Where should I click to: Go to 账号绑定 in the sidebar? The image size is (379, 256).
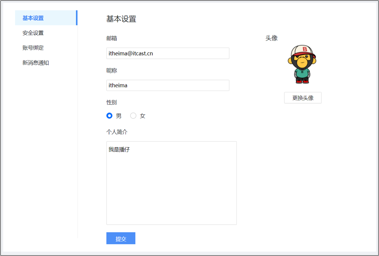pos(33,48)
